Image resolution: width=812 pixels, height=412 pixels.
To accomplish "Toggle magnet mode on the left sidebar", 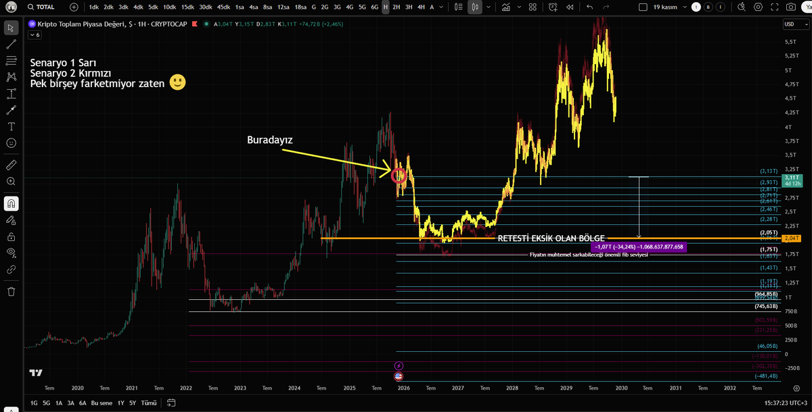I will pos(11,203).
